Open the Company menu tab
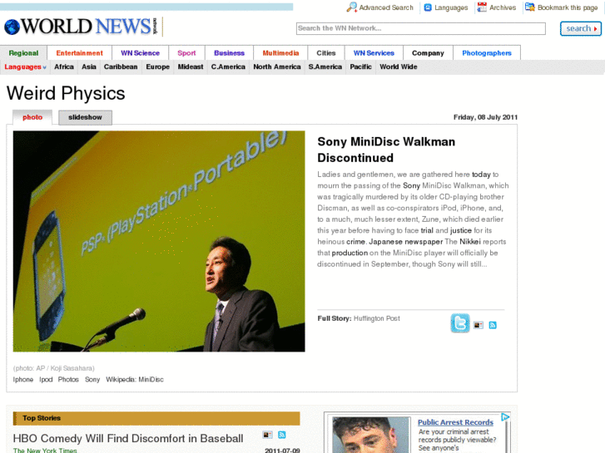Screen dimensions: 605x453 point(428,53)
